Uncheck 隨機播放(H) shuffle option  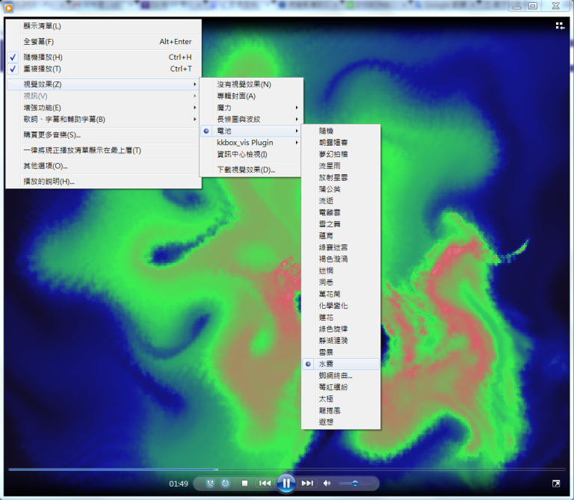coord(43,58)
